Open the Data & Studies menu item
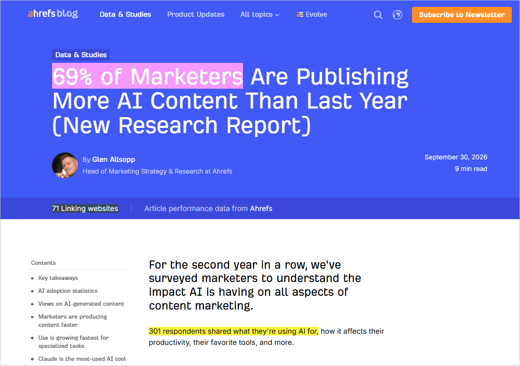 (x=126, y=15)
